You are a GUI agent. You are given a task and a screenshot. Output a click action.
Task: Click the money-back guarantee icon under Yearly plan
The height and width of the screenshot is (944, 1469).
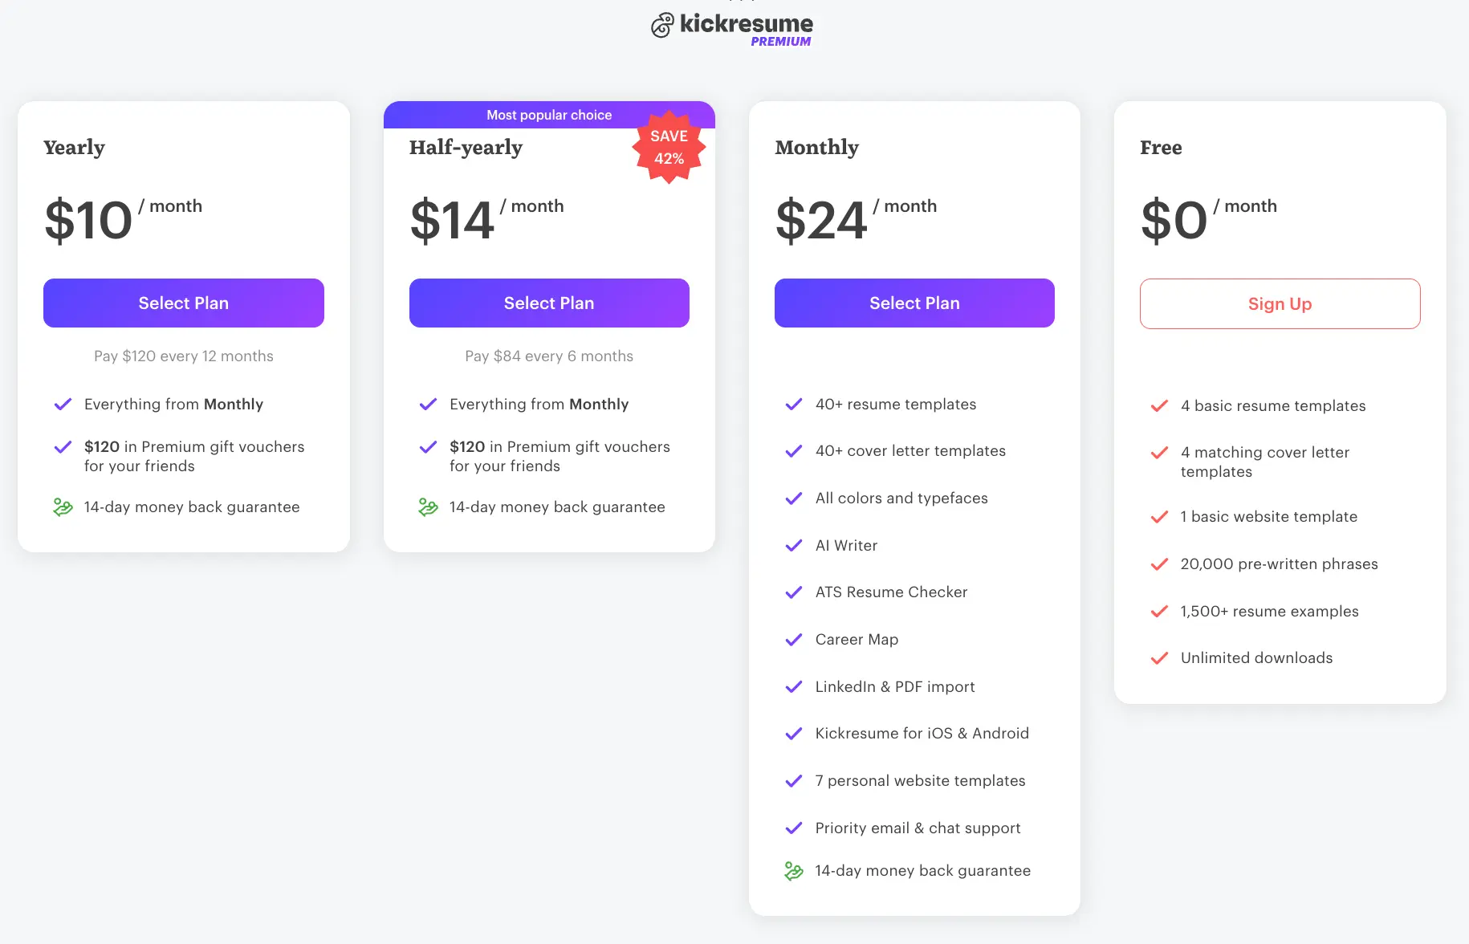pos(63,507)
